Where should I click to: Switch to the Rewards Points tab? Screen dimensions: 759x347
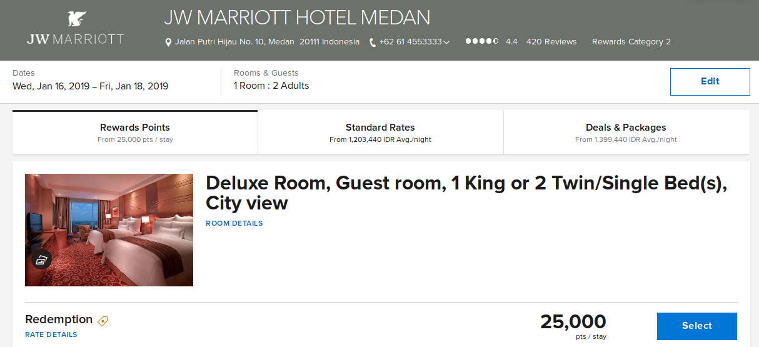(135, 132)
